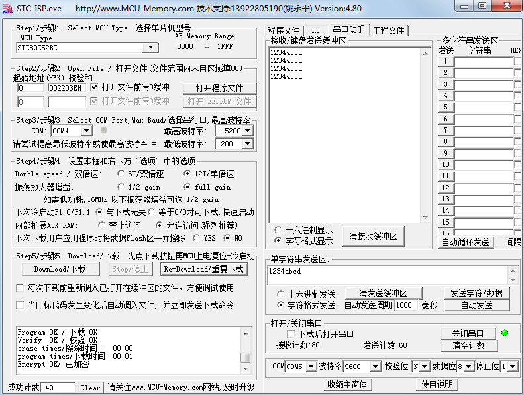Viewport: 524px width, 395px height.
Task: Click the STC-ISP title bar app icon
Action: tap(7, 9)
